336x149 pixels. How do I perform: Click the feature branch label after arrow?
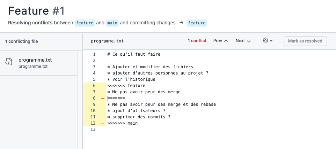(x=197, y=23)
